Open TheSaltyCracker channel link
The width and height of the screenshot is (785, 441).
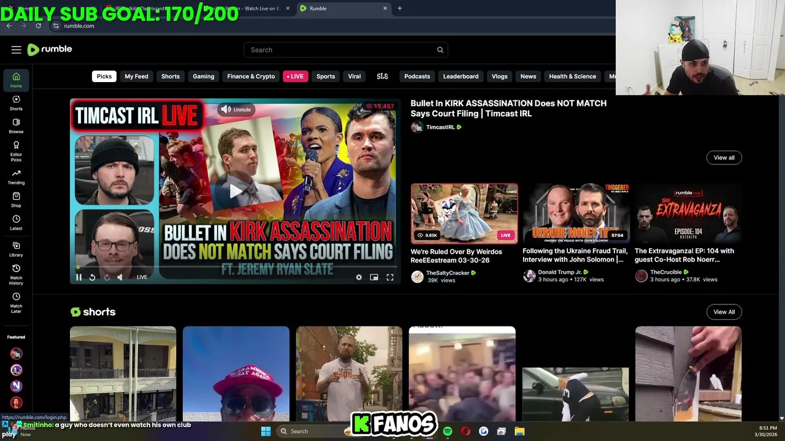coord(448,273)
